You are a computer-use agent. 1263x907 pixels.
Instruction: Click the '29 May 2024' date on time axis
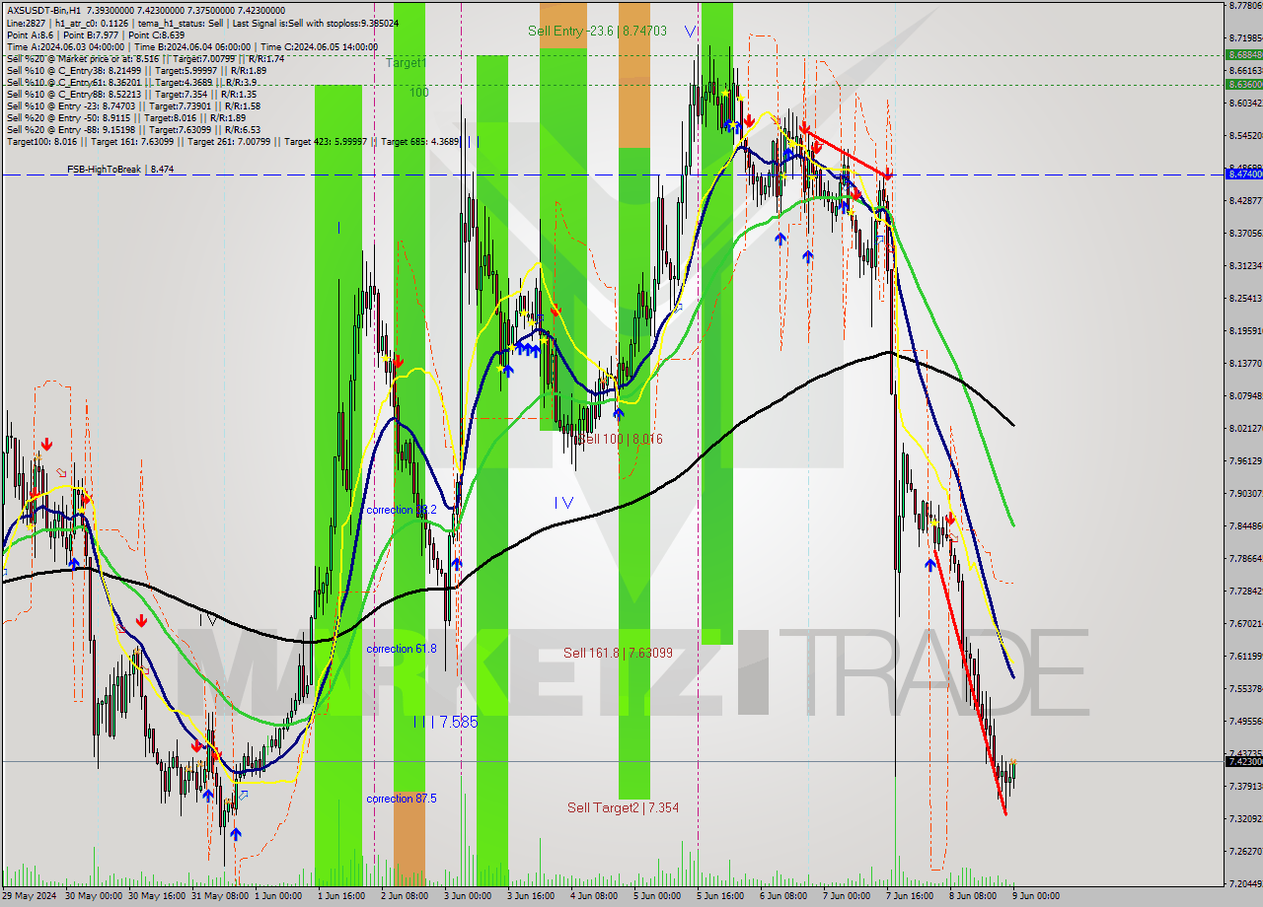click(29, 896)
